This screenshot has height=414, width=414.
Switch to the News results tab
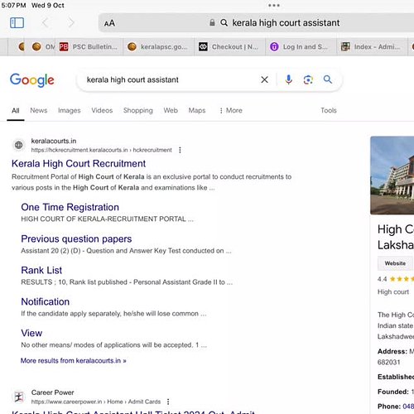point(39,110)
